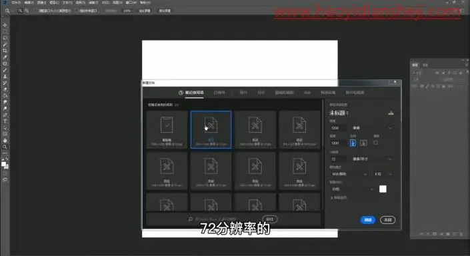Image resolution: width=470 pixels, height=256 pixels.
Task: Open the 图像 Image menu
Action: [x=41, y=3]
